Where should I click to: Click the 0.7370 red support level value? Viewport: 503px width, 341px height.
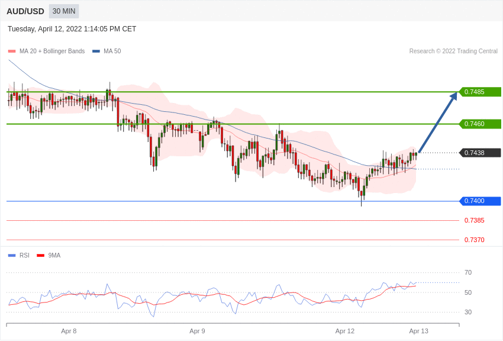(475, 240)
